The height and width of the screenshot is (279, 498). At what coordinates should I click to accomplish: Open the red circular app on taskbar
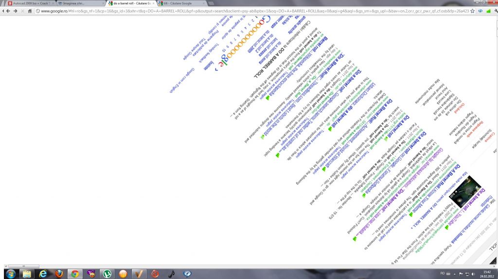[x=155, y=274]
